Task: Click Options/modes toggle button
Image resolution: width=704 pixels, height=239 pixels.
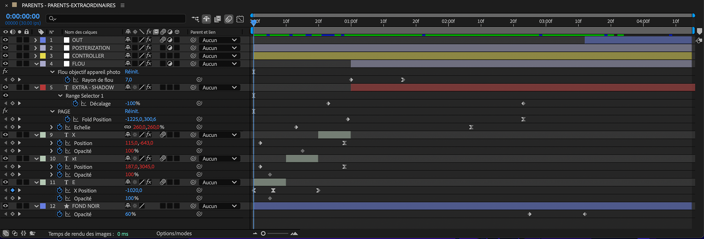Action: (174, 233)
